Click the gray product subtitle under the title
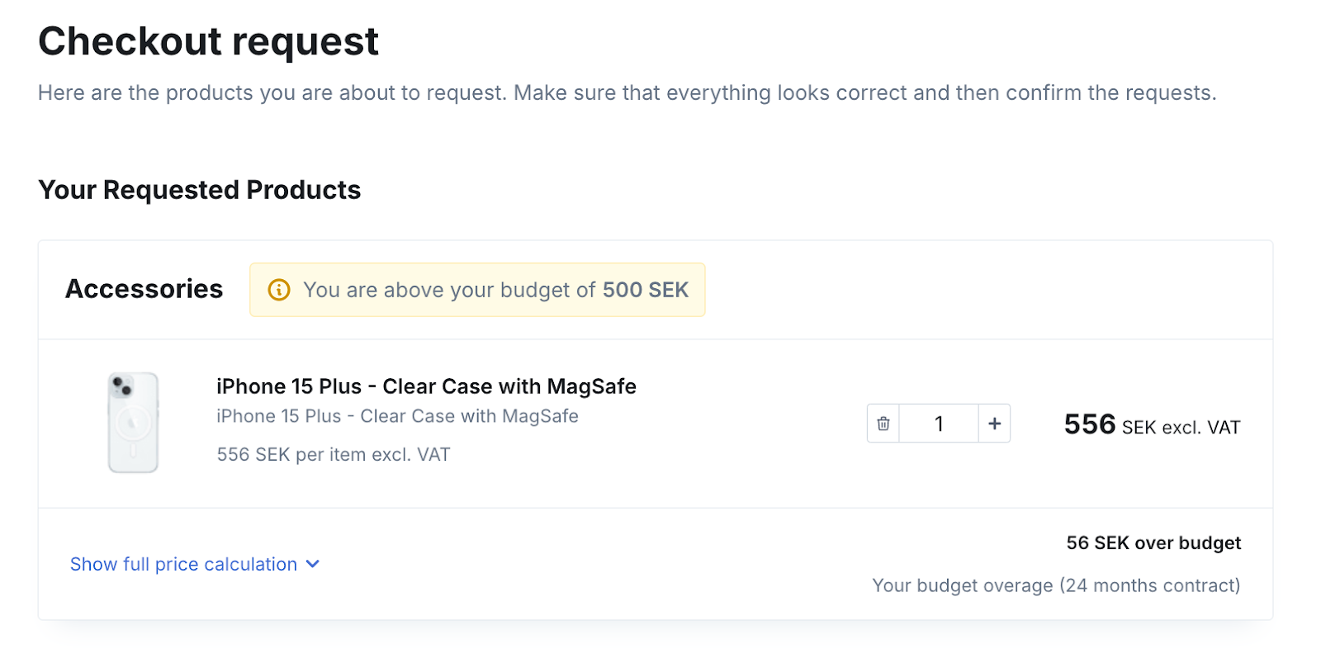Screen dimensions: 1321x663 pos(397,416)
